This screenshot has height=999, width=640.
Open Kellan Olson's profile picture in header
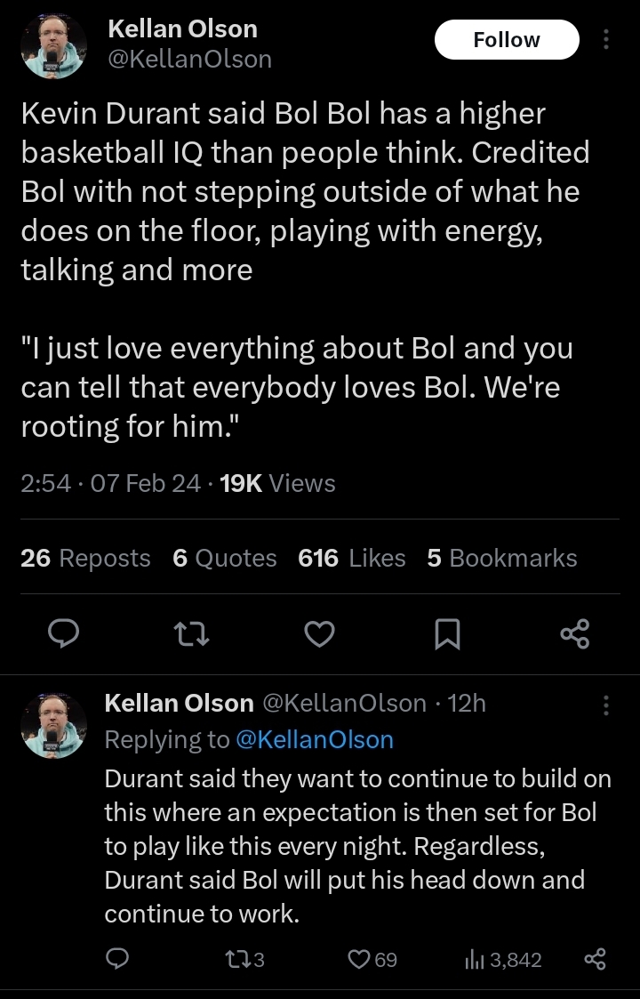coord(54,47)
